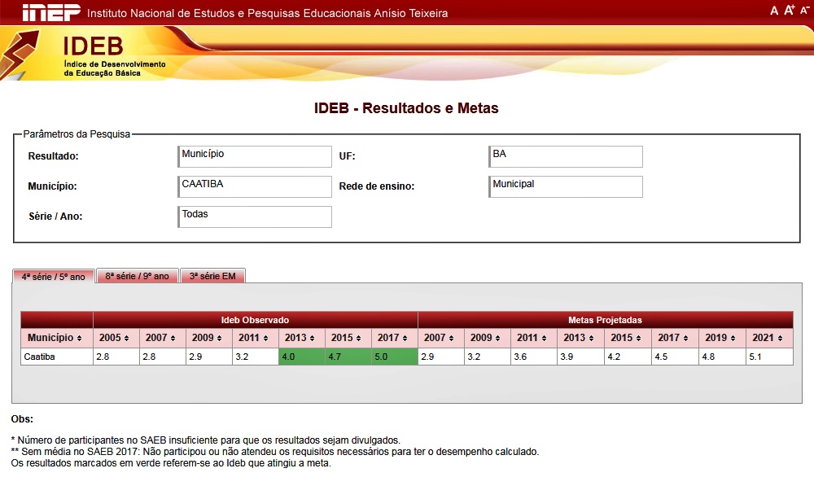Click the Município field showing CAATIBA
The image size is (814, 499).
pos(255,186)
